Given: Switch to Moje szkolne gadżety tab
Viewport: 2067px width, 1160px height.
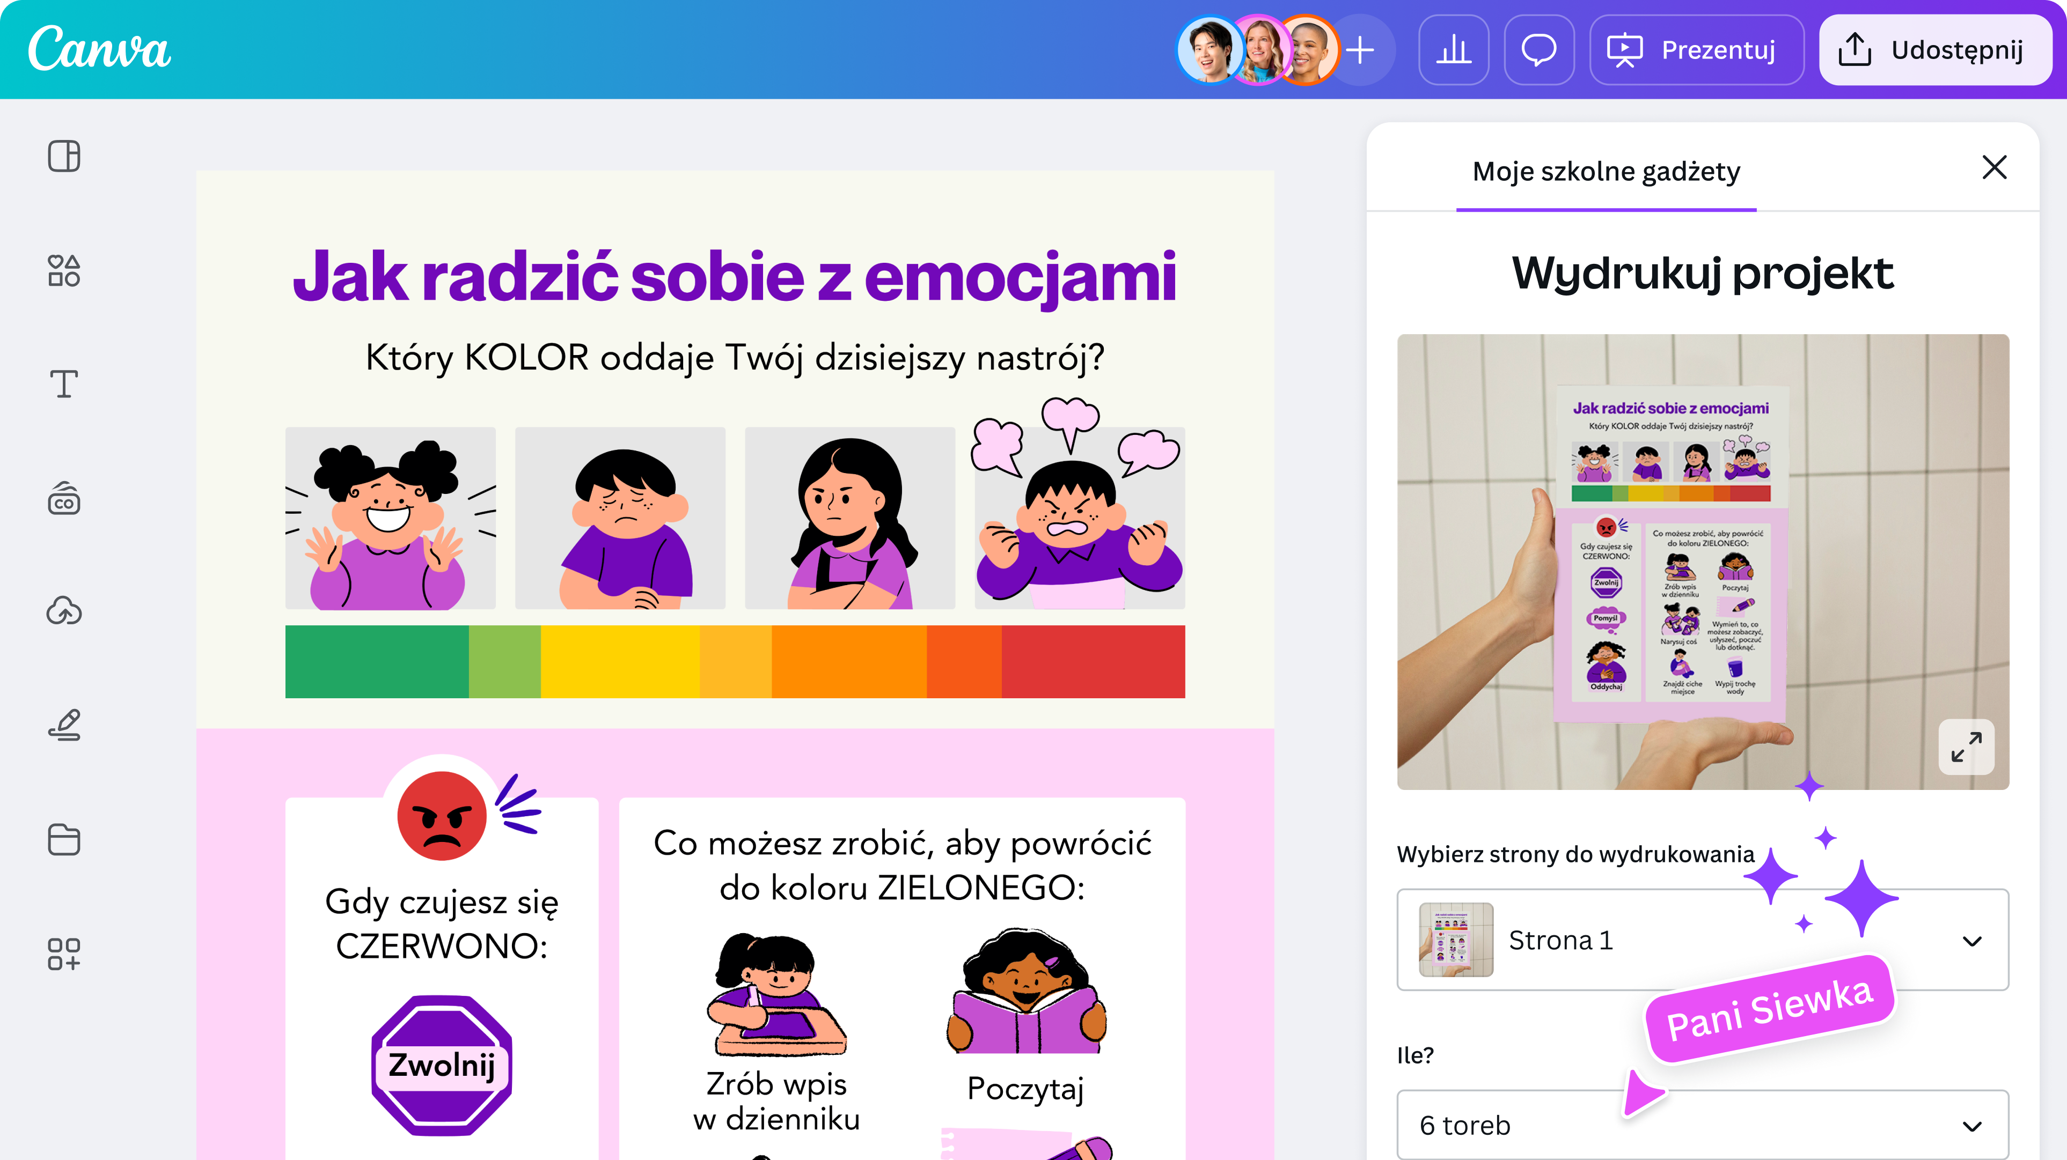Looking at the screenshot, I should click(x=1607, y=172).
